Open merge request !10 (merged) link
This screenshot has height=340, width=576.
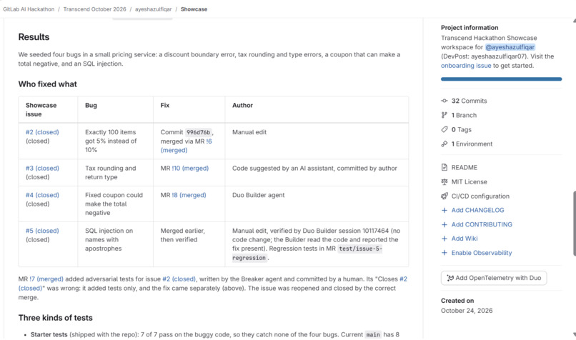(190, 168)
